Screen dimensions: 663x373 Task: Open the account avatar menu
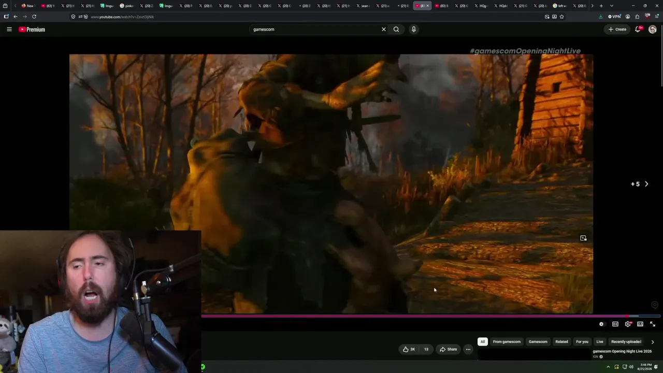pos(653,30)
